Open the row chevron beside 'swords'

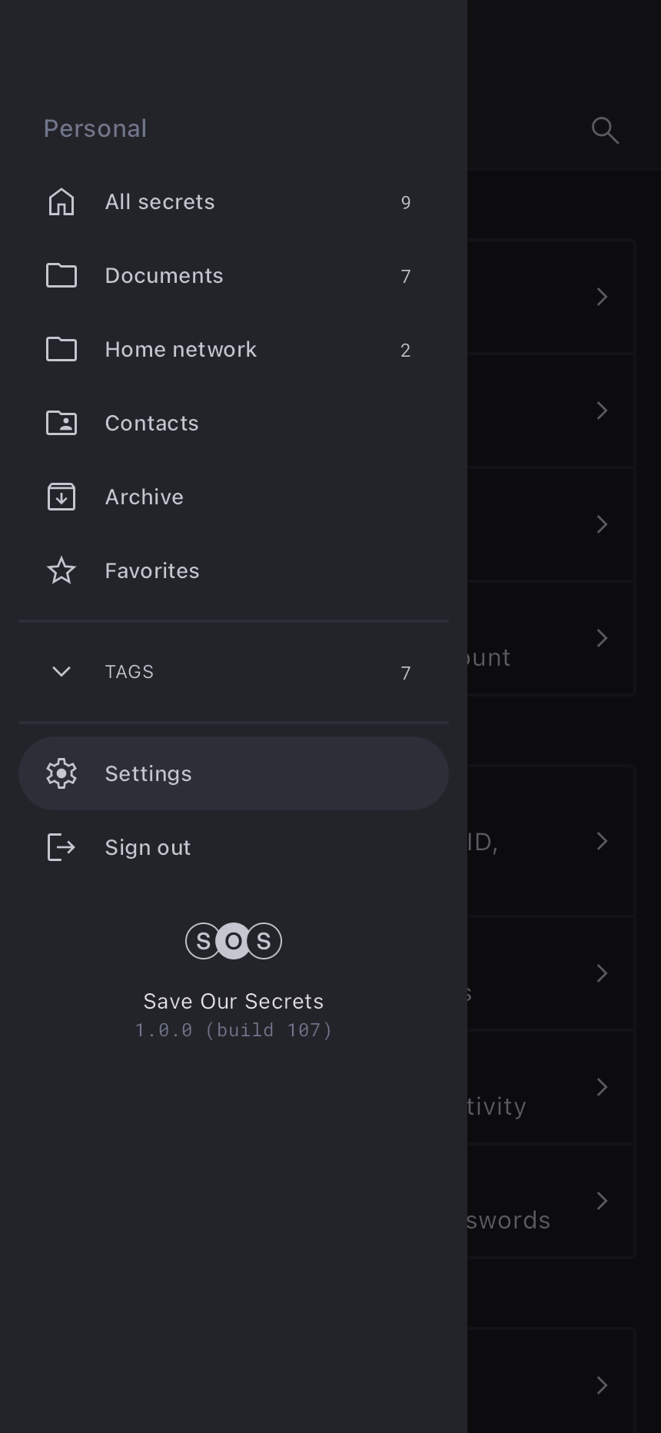602,1201
